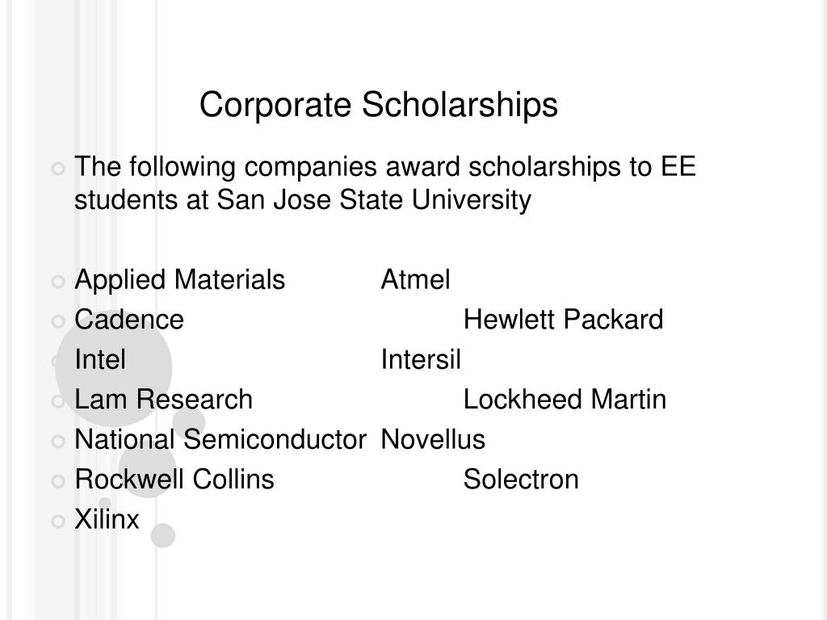Click the bullet beside Rockwell Collins

click(58, 481)
